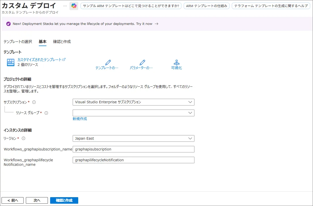This screenshot has height=206, width=313.
Task: Click the parameter edit pencil icon
Action: [x=142, y=62]
